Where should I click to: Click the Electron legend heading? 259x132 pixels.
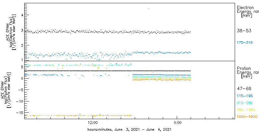pos(246,7)
